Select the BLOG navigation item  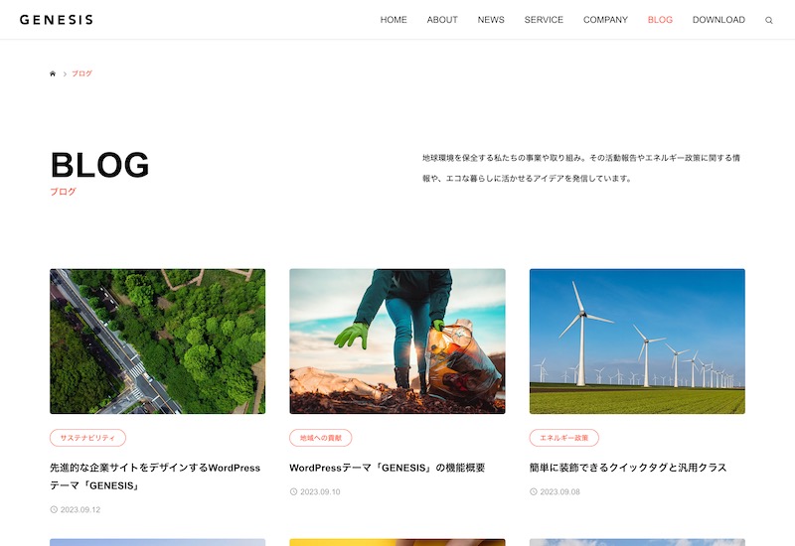(x=660, y=20)
